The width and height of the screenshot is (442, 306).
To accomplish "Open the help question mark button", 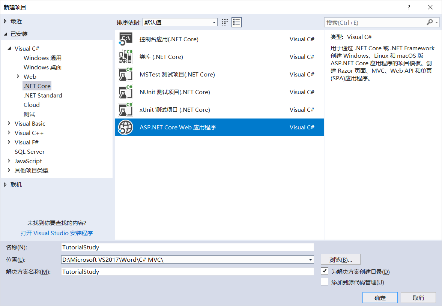I will [x=409, y=7].
